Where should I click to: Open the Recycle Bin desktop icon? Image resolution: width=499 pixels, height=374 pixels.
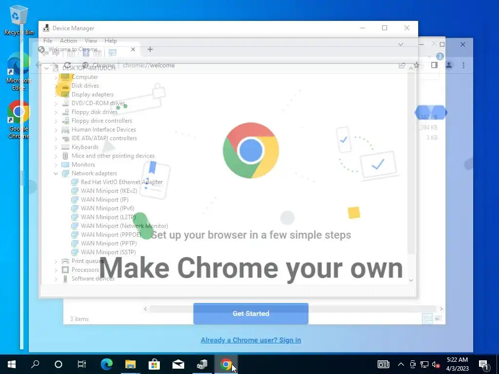click(x=19, y=19)
